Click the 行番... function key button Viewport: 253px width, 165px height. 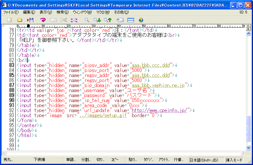pos(178,160)
